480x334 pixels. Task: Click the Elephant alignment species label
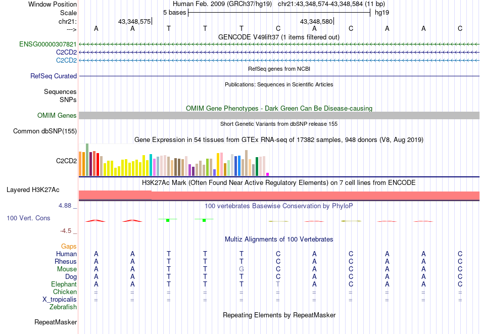click(64, 284)
